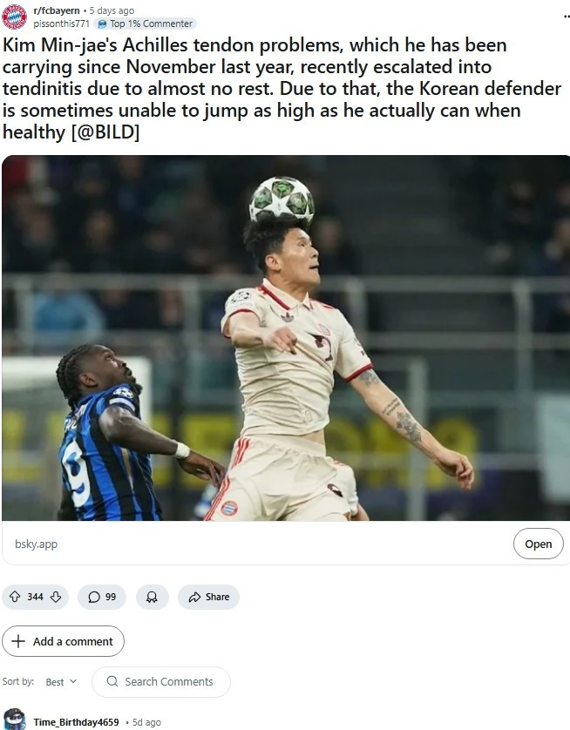Image resolution: width=570 pixels, height=730 pixels.
Task: Open the header photo of Kim Min-jae
Action: [x=286, y=337]
